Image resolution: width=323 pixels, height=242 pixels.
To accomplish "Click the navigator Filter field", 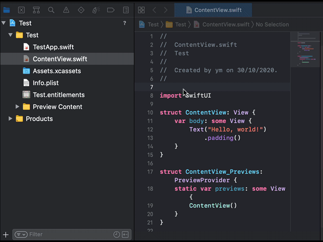I will pos(72,234).
